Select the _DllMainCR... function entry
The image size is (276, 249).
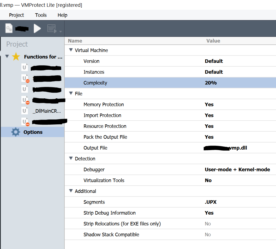[47, 111]
